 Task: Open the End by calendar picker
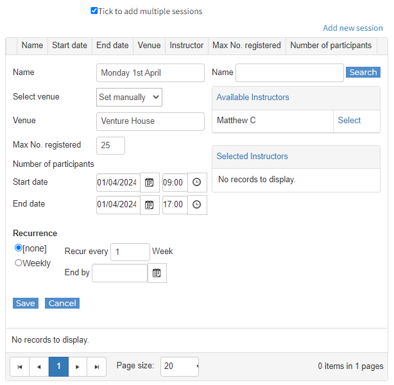click(x=157, y=273)
